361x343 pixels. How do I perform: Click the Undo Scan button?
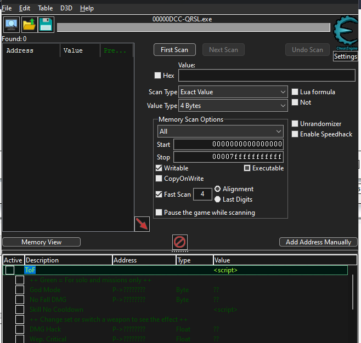click(x=307, y=50)
